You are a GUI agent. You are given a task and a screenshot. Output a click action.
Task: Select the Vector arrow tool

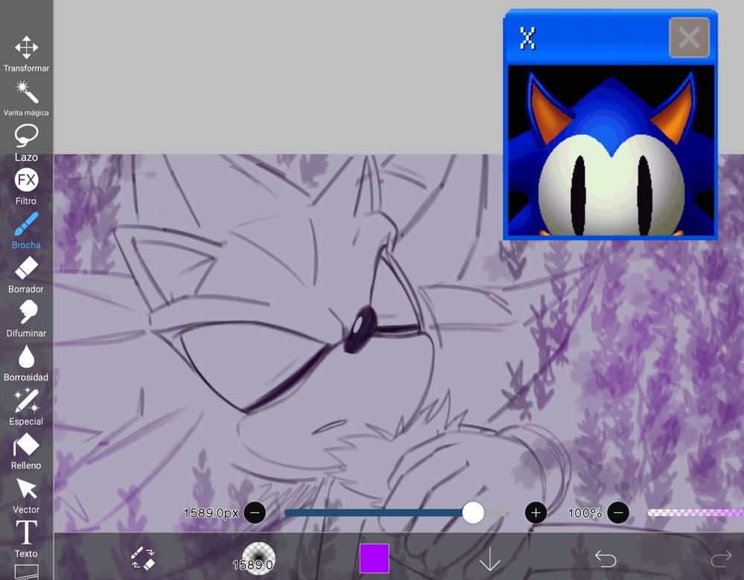[27, 495]
